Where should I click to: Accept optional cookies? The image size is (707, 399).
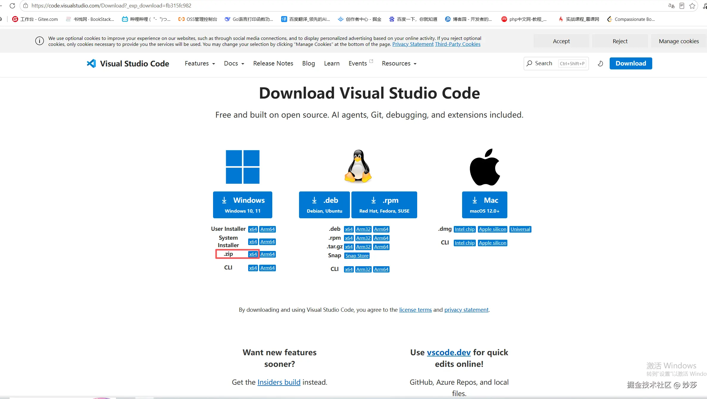(561, 41)
